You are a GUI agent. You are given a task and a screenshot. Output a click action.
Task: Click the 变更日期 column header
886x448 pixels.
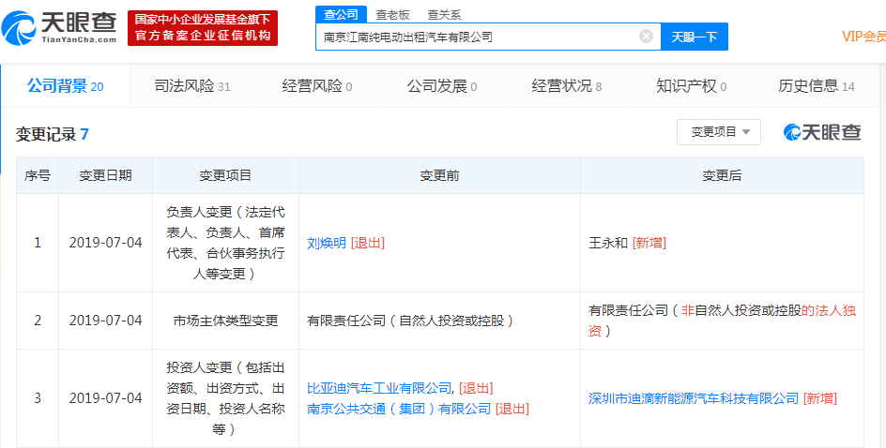coord(105,175)
